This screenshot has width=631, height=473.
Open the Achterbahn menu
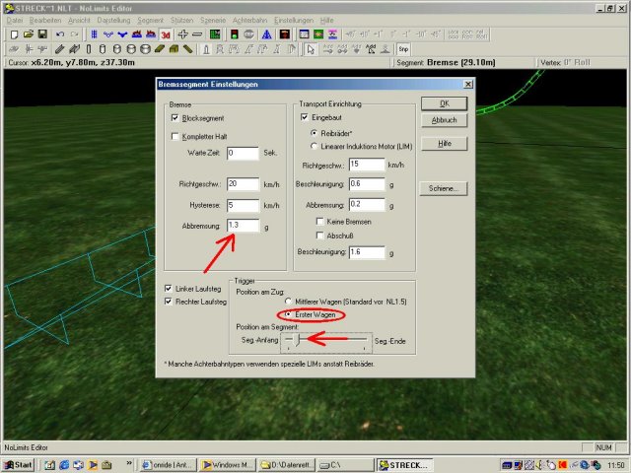tap(249, 20)
